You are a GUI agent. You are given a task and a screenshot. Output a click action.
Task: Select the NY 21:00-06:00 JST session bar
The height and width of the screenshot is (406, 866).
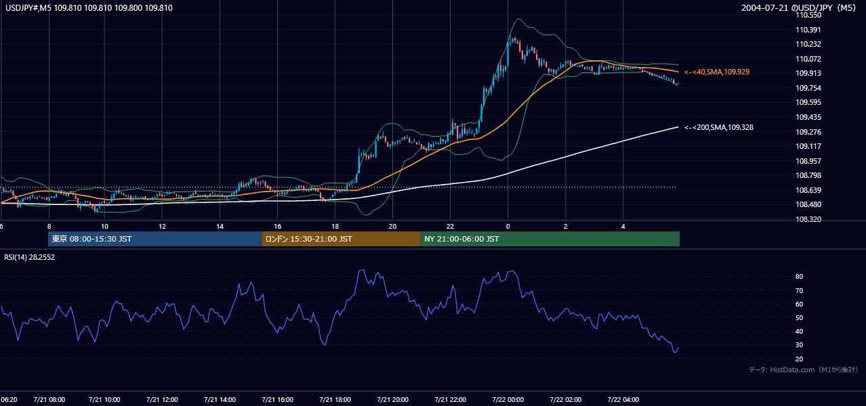(550, 239)
